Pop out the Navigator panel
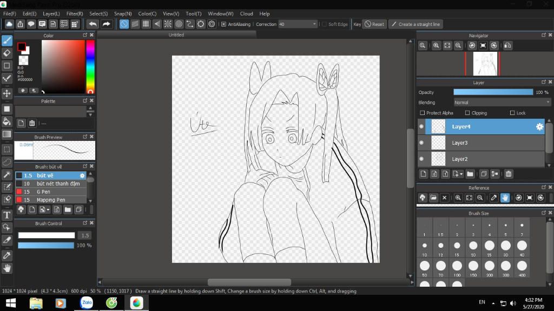This screenshot has width=554, height=311. pos(543,35)
